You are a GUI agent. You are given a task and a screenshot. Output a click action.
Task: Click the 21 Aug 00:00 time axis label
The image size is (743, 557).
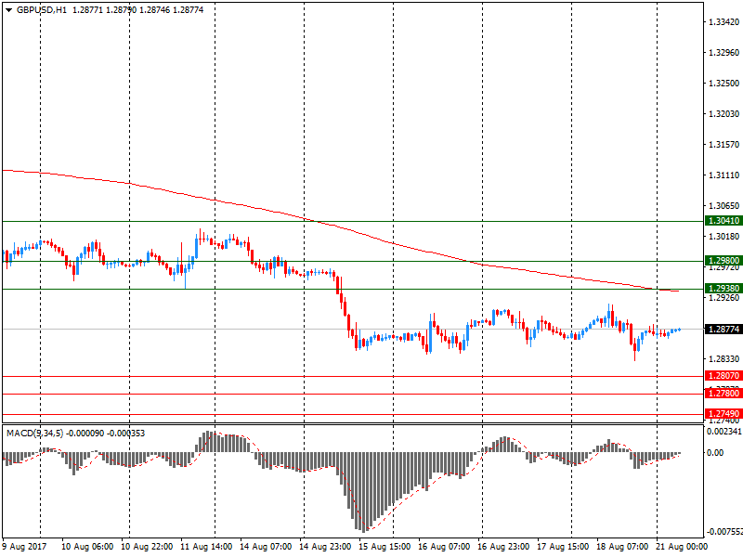(682, 547)
